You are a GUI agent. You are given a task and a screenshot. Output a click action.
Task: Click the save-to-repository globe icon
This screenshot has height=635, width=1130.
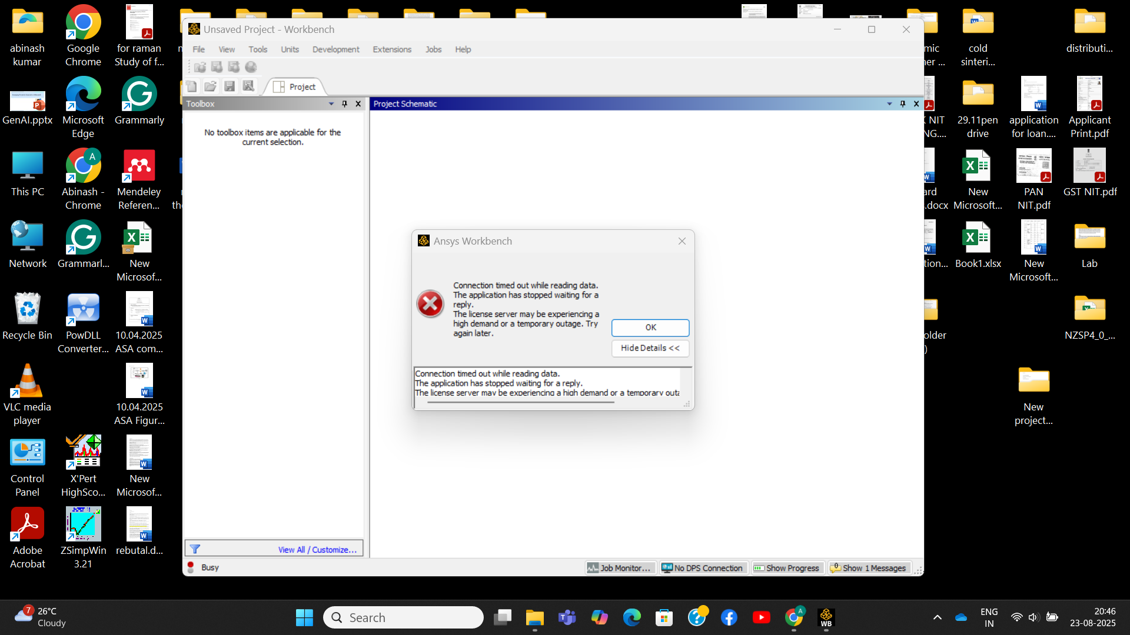[x=217, y=67]
